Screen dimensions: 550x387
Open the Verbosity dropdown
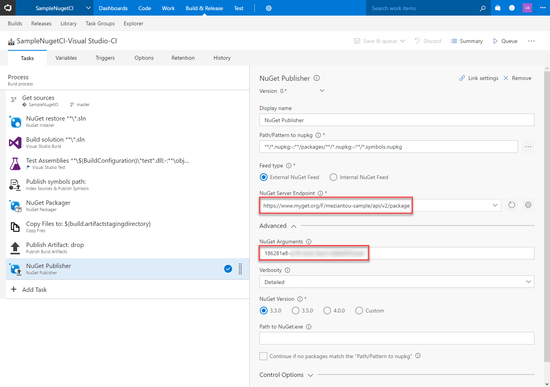(x=397, y=282)
